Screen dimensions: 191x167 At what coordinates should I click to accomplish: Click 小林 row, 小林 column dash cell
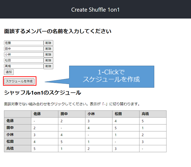tap(99, 135)
